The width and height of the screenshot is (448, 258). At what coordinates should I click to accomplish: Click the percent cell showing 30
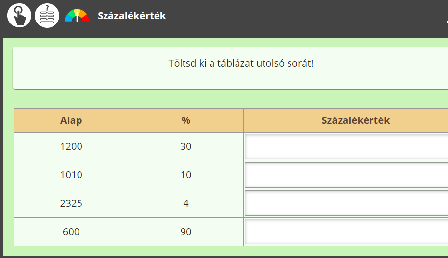(x=186, y=146)
